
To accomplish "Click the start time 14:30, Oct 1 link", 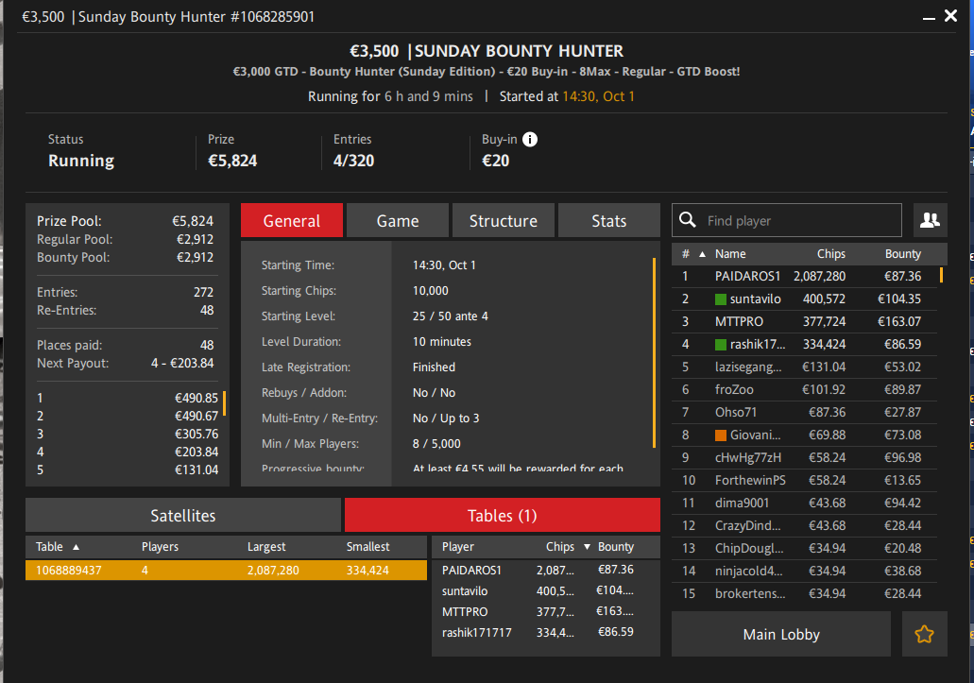I will [598, 96].
